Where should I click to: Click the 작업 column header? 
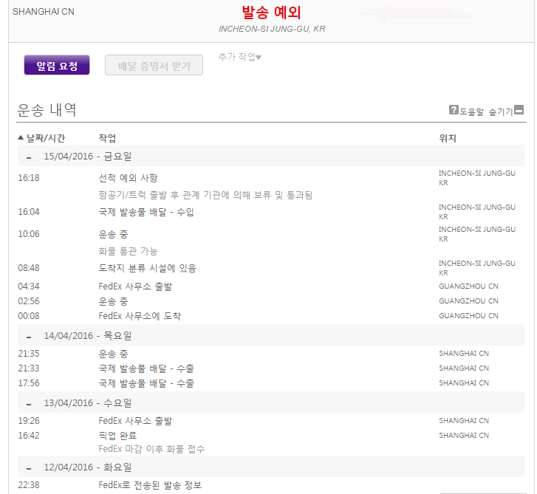tap(107, 138)
